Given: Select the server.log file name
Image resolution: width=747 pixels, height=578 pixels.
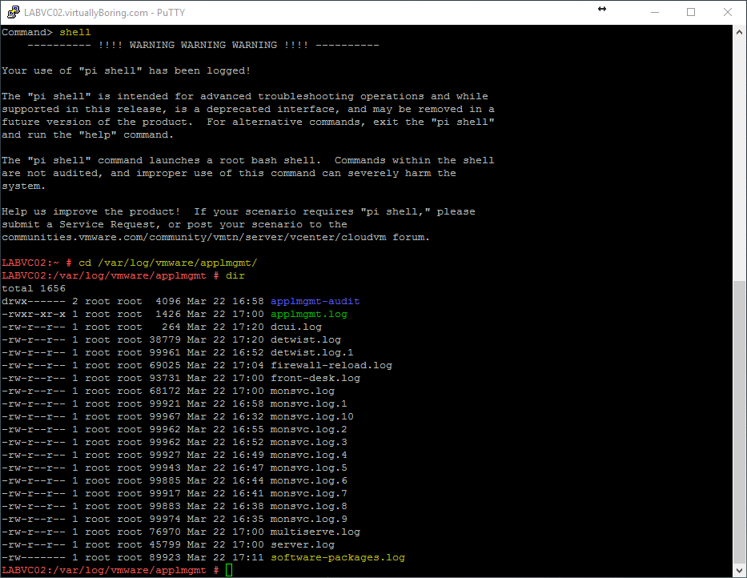Looking at the screenshot, I should point(303,545).
